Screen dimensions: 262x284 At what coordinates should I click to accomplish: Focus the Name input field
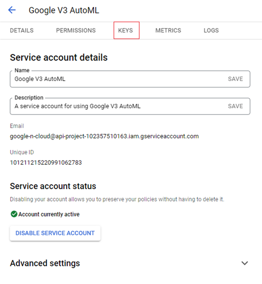[117, 79]
